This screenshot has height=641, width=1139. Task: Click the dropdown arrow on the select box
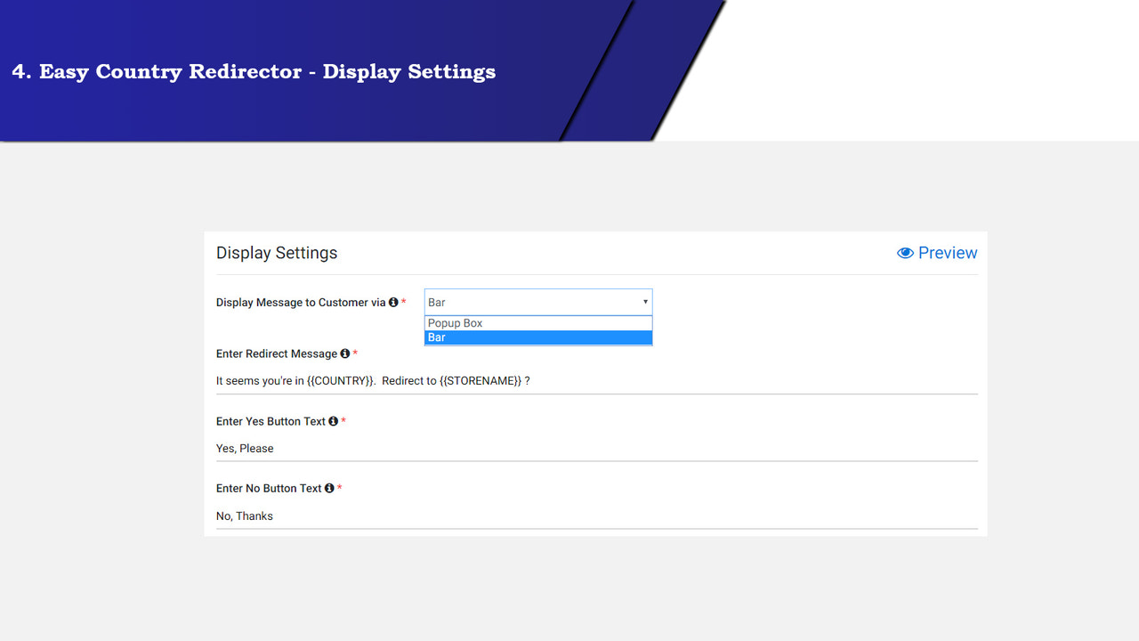(645, 302)
